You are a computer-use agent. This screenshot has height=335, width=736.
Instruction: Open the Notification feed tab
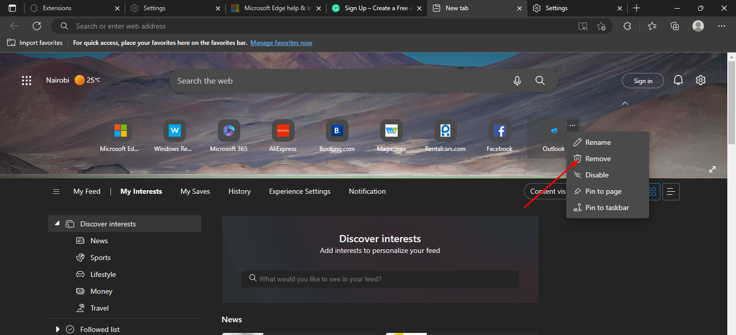pyautogui.click(x=367, y=191)
